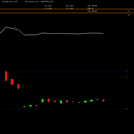Click the axis label 12
Screen dimensions: 134x134
click(x=129, y=15)
